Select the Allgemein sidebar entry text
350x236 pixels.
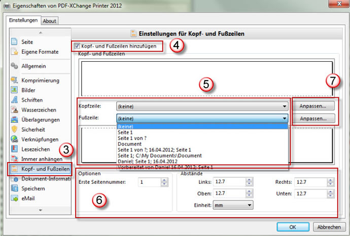tap(33, 66)
